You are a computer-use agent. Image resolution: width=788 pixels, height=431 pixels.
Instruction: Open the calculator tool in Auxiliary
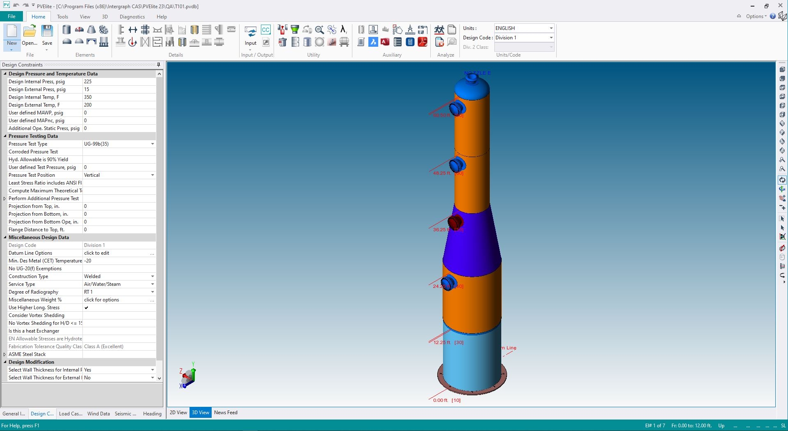click(410, 42)
